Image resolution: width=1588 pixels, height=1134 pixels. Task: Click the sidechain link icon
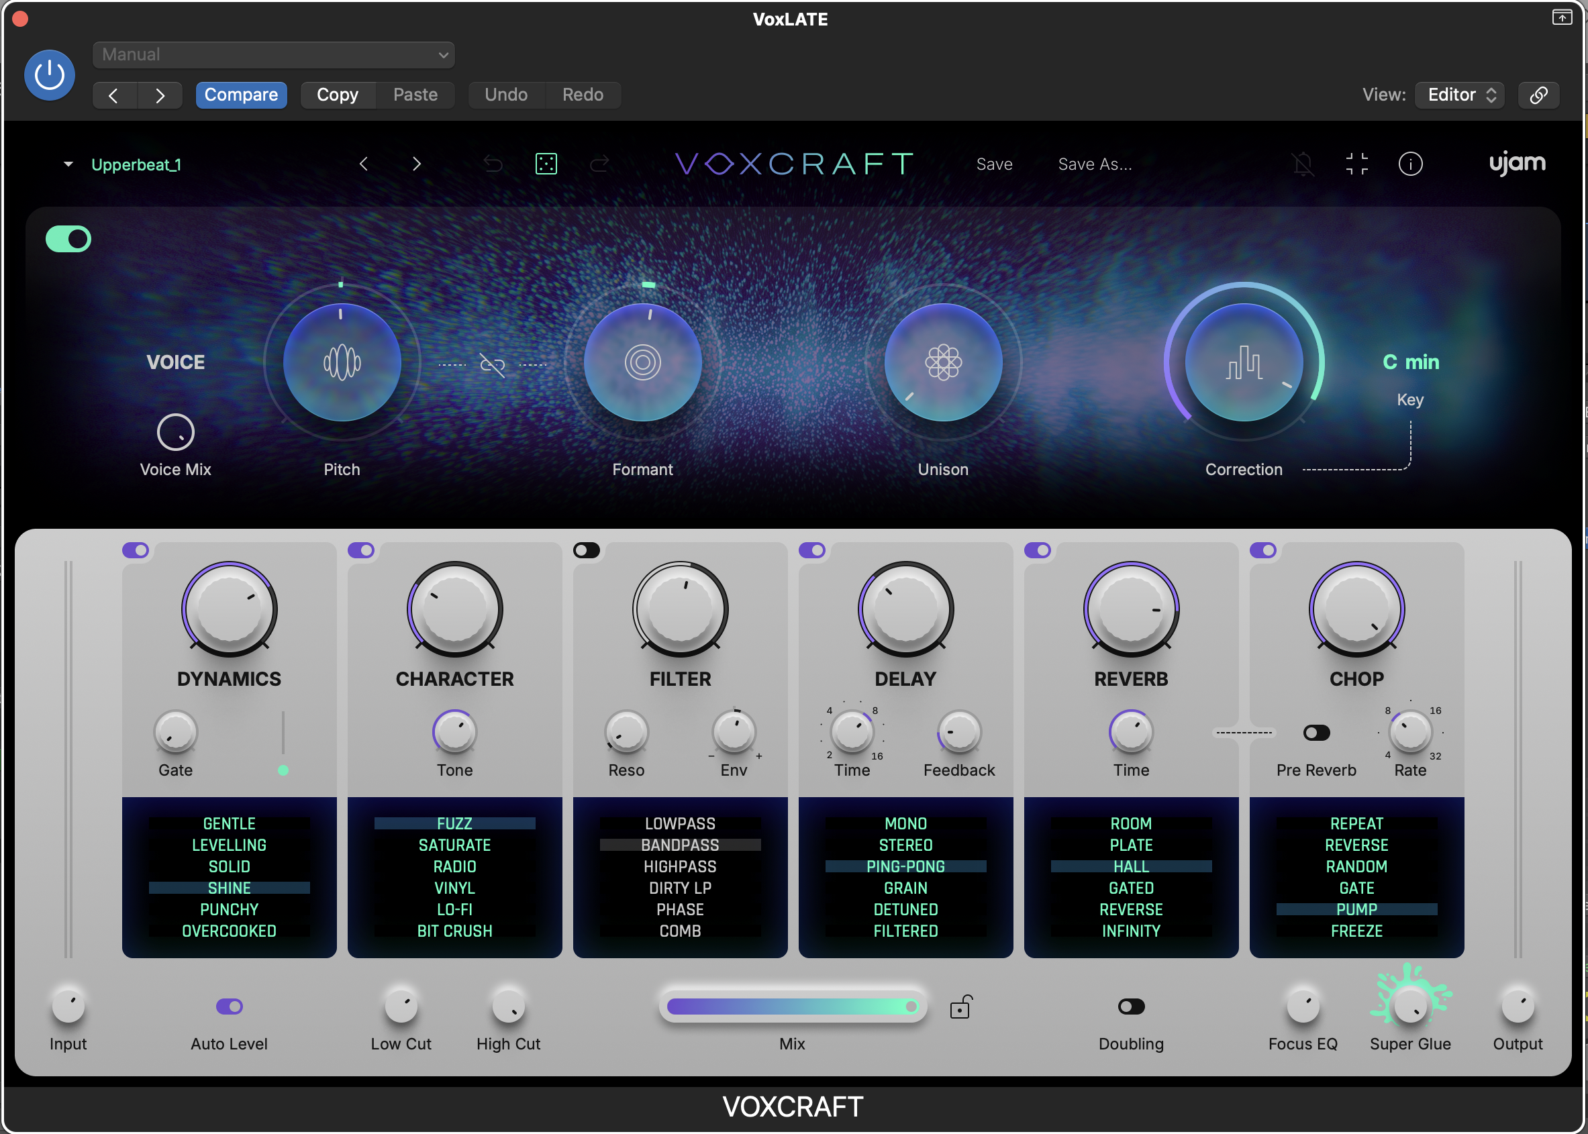pos(1538,95)
